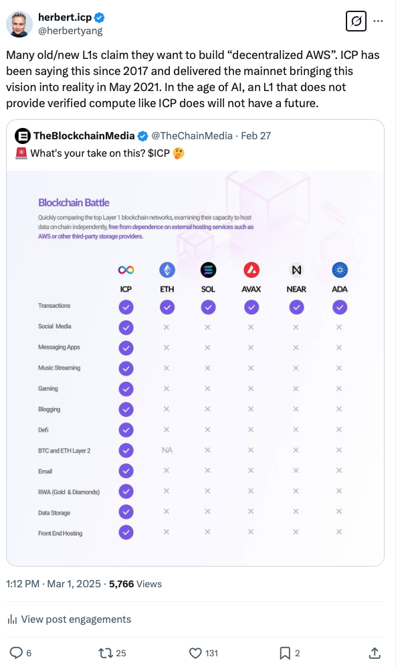
Task: Open the three-dot more options menu
Action: pos(378,21)
